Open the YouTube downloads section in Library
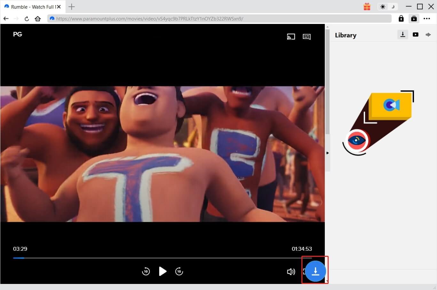This screenshot has width=437, height=290. (x=415, y=34)
